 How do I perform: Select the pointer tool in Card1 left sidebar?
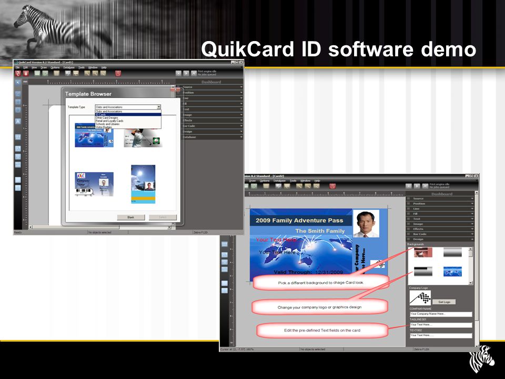click(18, 82)
